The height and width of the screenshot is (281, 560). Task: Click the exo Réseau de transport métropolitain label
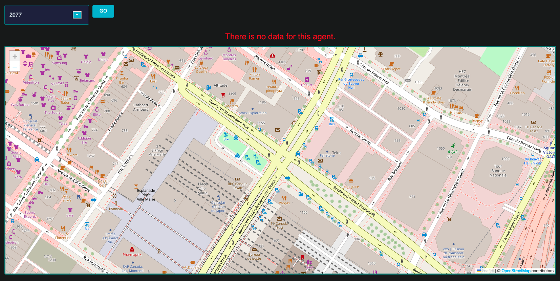coord(454,253)
